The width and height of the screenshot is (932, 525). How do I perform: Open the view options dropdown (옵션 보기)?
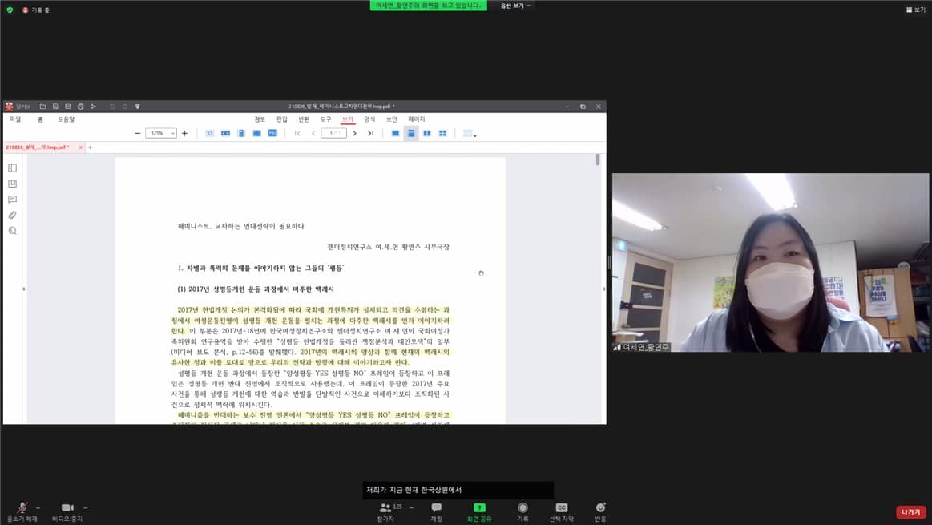(514, 6)
